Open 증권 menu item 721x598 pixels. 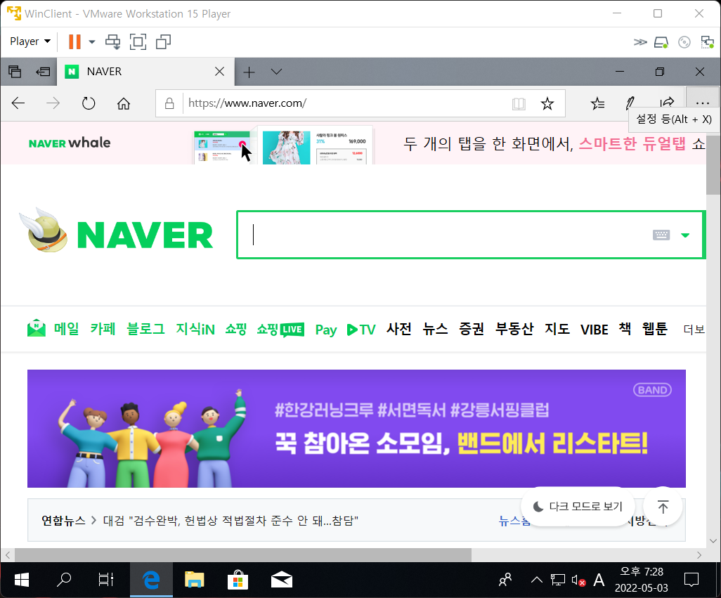pyautogui.click(x=472, y=329)
